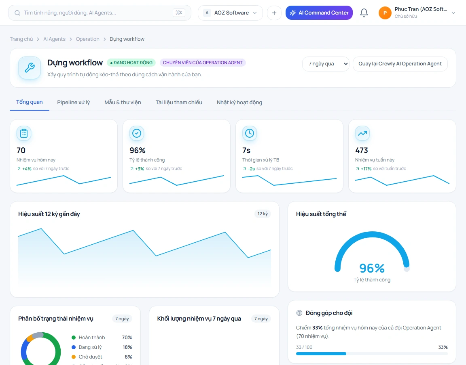This screenshot has width=466, height=365.
Task: Go to AI Agents breadcrumb
Action: coord(54,39)
